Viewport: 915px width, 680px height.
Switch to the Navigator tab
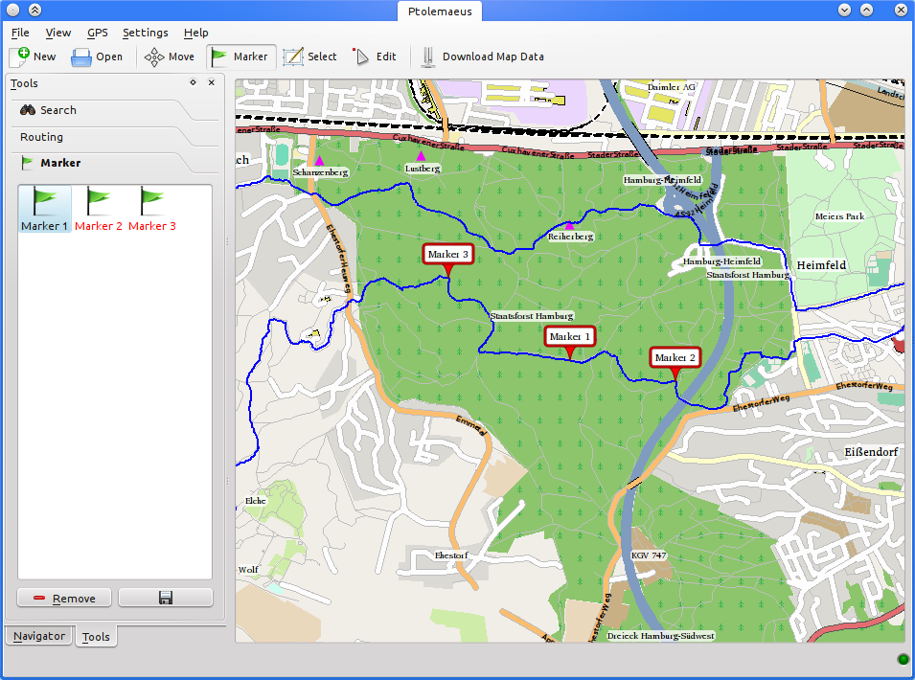click(x=39, y=636)
